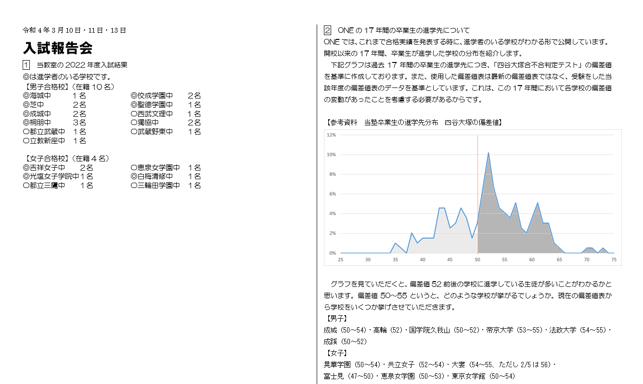Click the 12% label on the chart's vertical axis

point(331,135)
